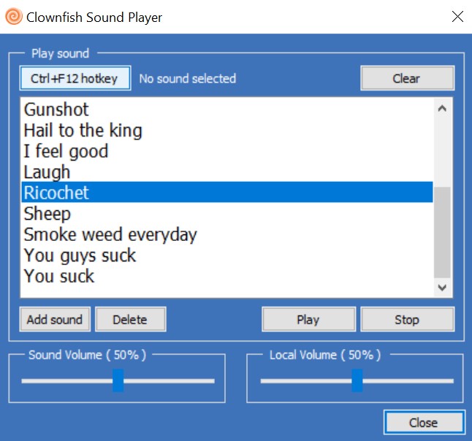Click the scroll up arrow in sound list
472x441 pixels.
[x=442, y=108]
